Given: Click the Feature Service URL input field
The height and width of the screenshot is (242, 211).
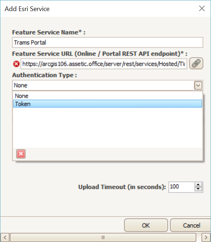Looking at the screenshot, I should pyautogui.click(x=104, y=64).
